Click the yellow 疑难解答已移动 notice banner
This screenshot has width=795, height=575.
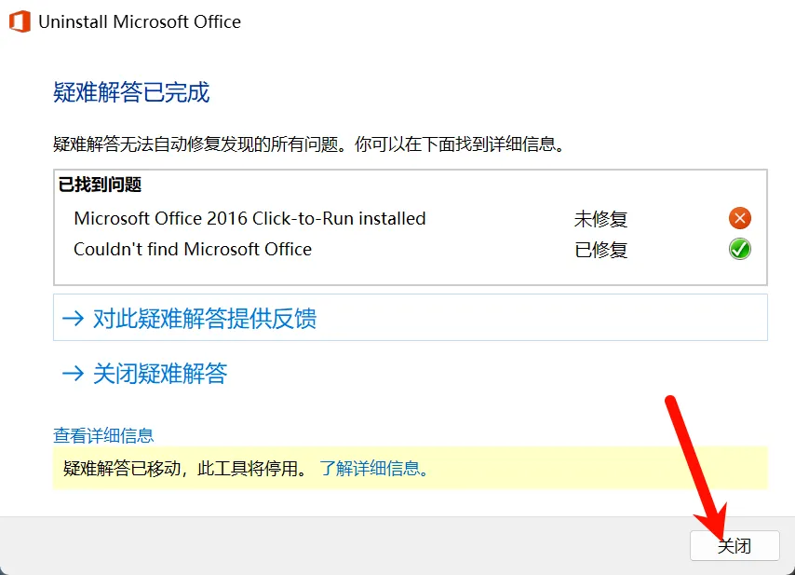tap(411, 468)
